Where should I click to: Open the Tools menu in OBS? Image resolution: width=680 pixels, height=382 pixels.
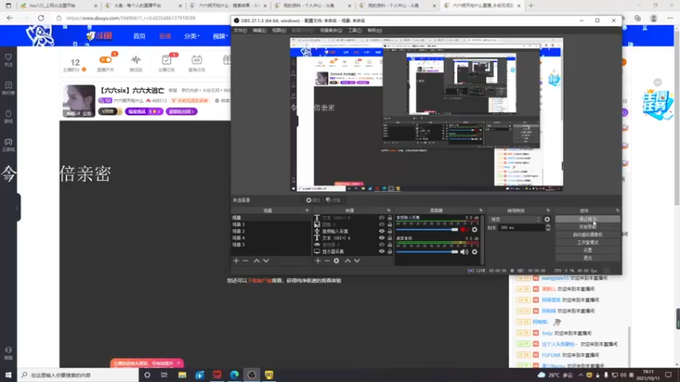pos(354,31)
